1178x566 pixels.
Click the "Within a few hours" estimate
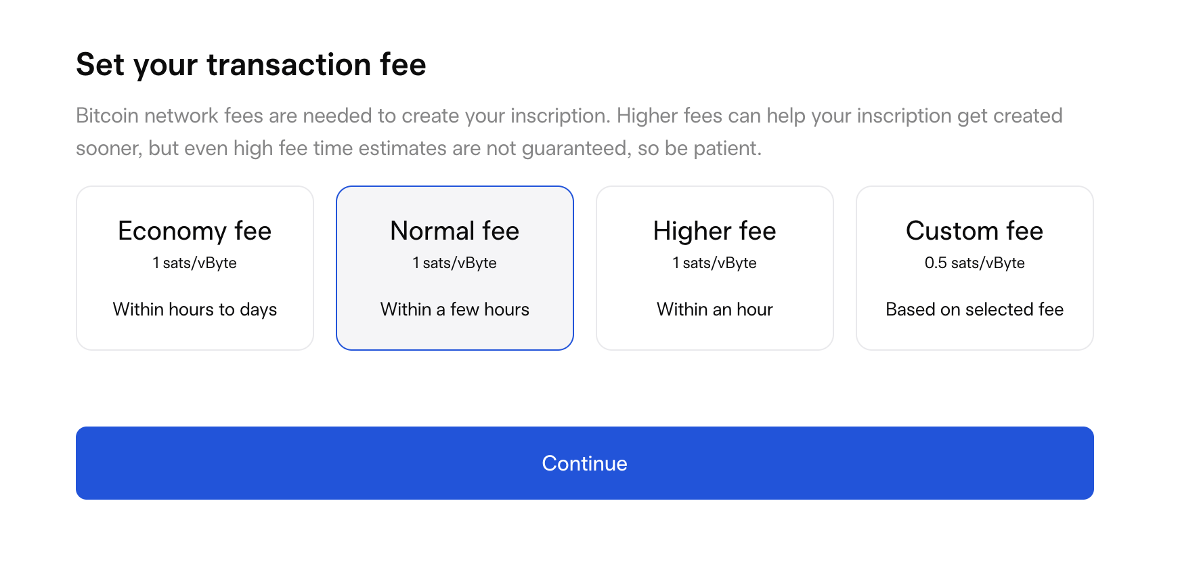tap(455, 309)
